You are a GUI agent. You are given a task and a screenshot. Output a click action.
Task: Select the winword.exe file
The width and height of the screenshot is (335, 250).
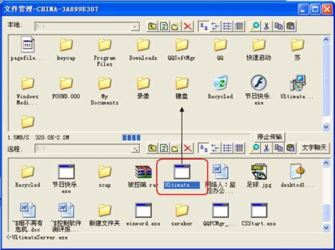click(x=143, y=214)
